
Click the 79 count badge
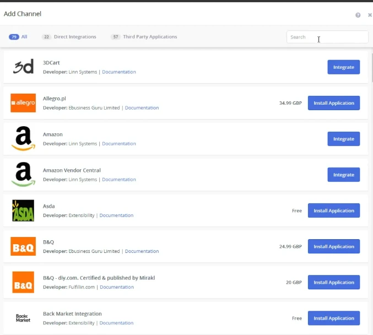pyautogui.click(x=14, y=37)
